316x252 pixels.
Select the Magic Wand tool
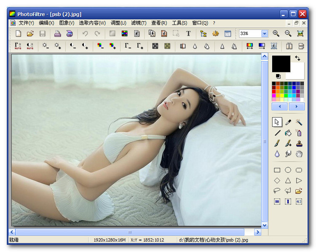point(299,122)
